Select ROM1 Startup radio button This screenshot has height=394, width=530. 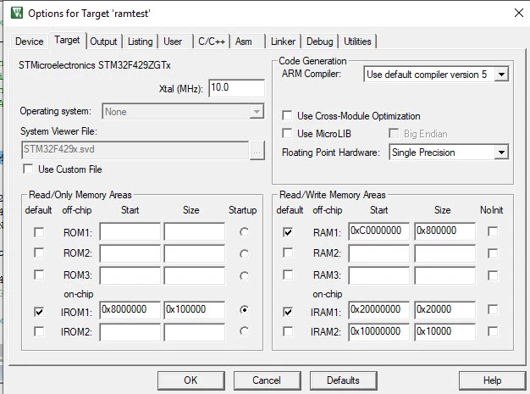pyautogui.click(x=244, y=232)
